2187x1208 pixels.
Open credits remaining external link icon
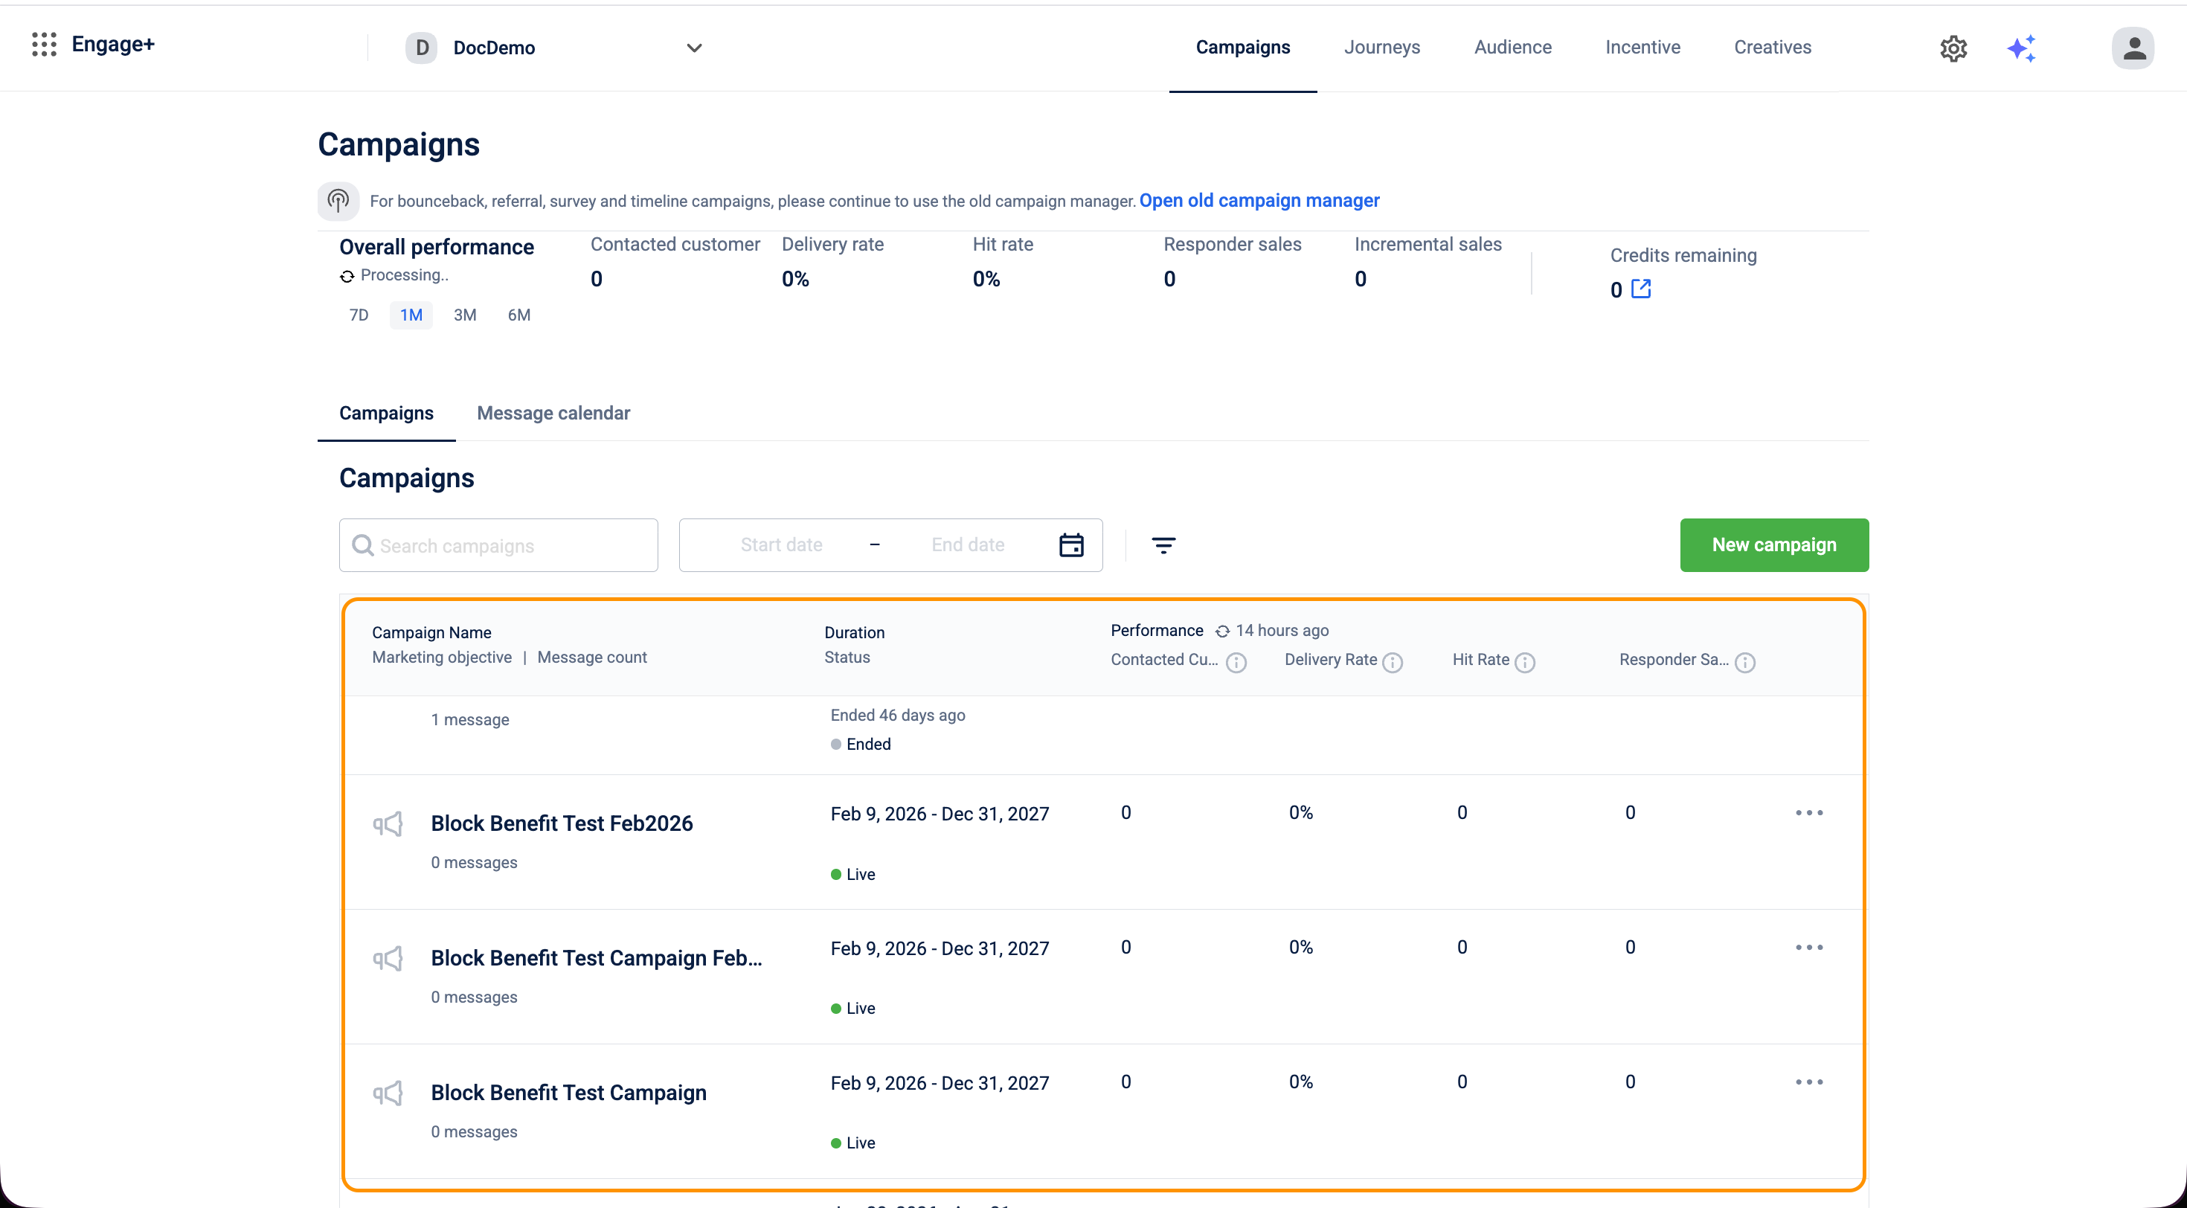tap(1641, 289)
